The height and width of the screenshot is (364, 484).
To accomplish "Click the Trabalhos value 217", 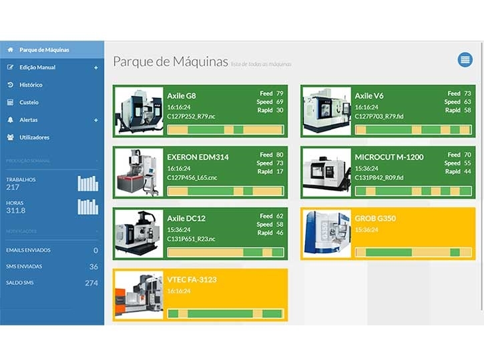I will coord(13,187).
